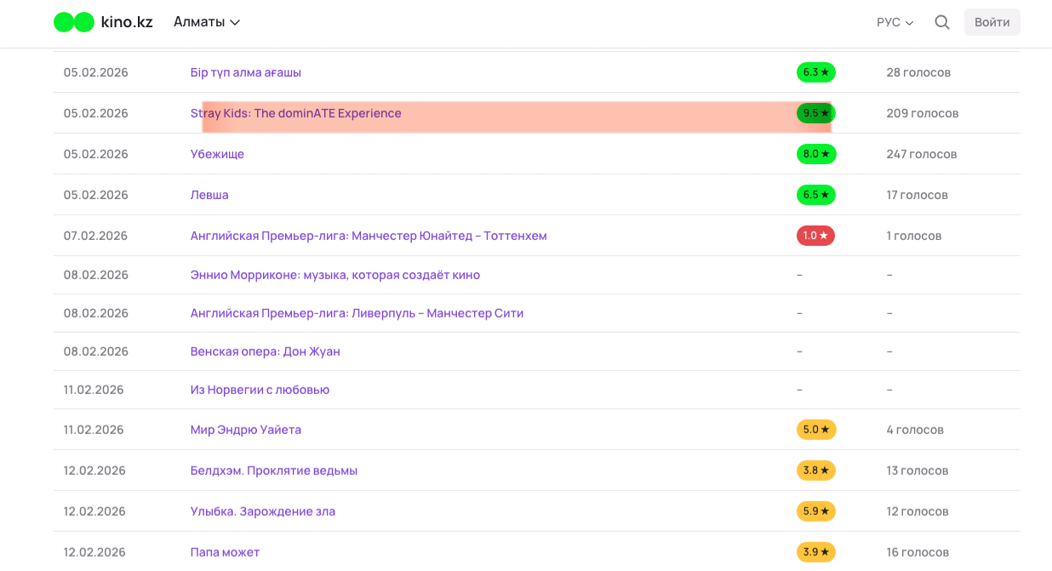Open Улыбка. Зарождение зла page
The image size is (1052, 571).
[262, 511]
